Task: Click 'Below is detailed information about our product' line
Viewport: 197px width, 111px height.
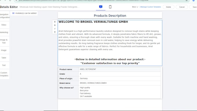Action: tap(110, 59)
